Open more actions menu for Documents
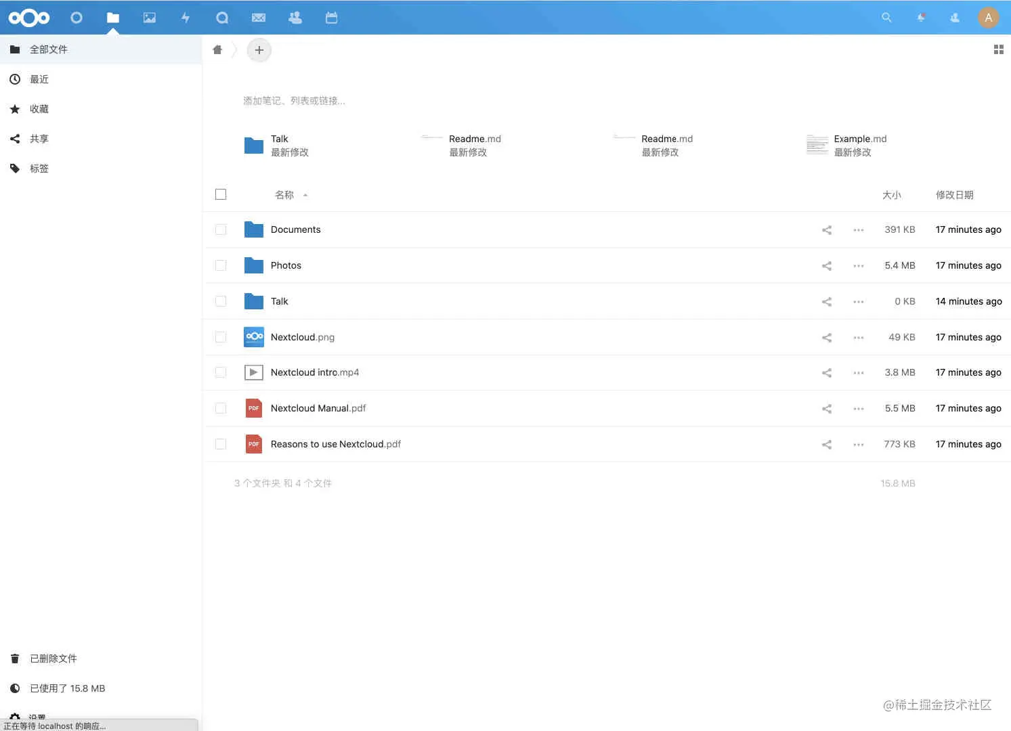 [859, 230]
